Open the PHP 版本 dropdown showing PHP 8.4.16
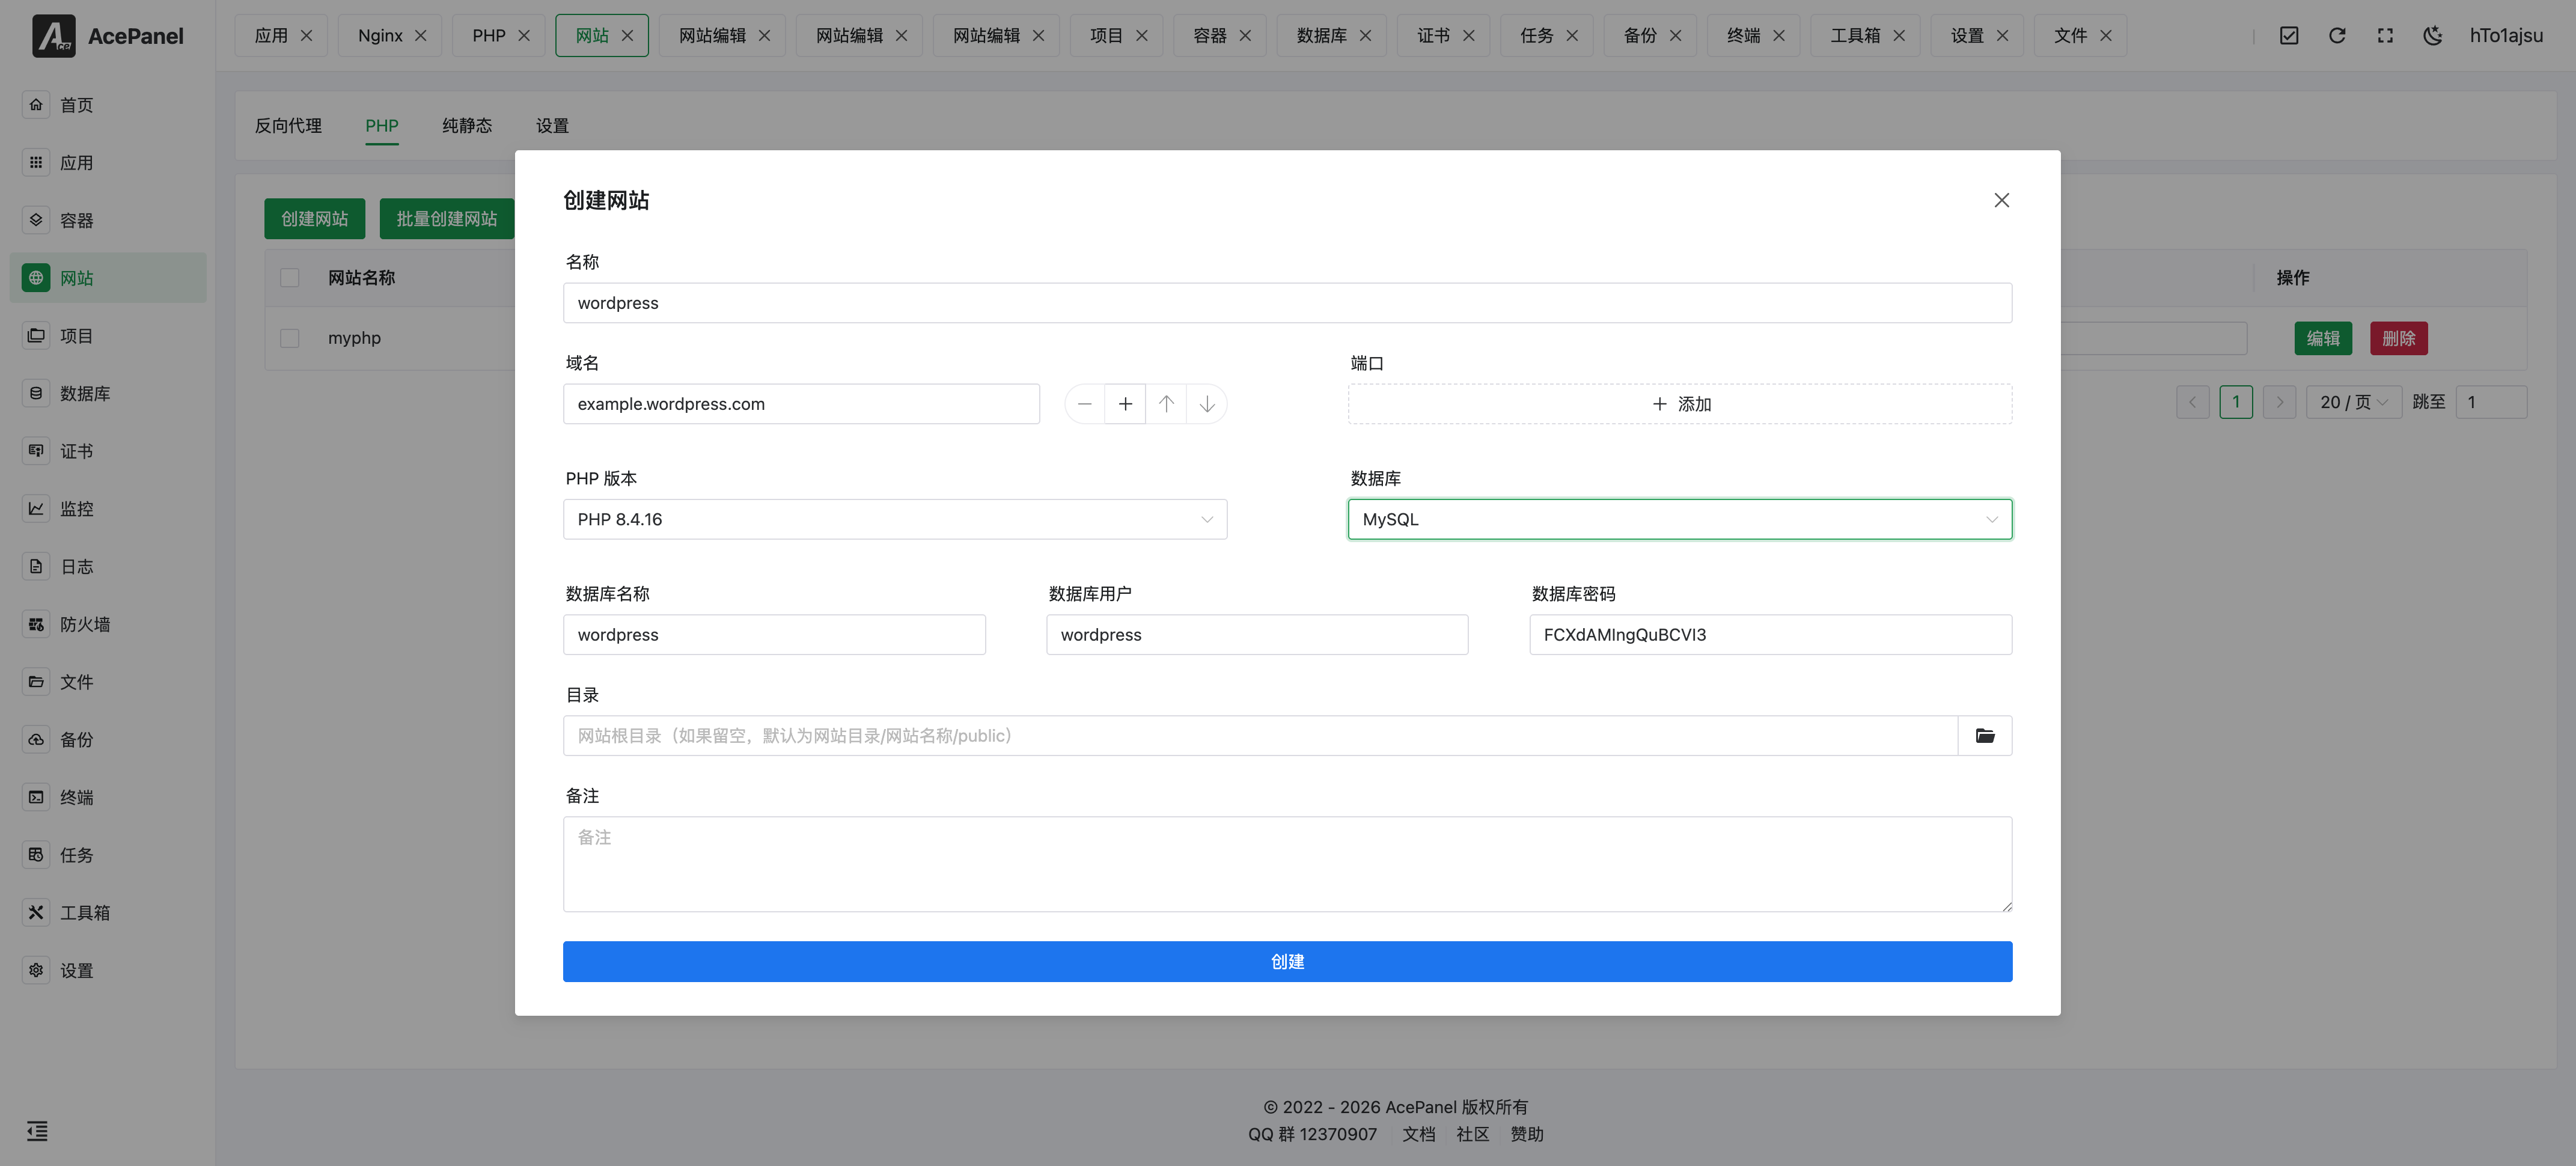The image size is (2576, 1166). [x=895, y=519]
